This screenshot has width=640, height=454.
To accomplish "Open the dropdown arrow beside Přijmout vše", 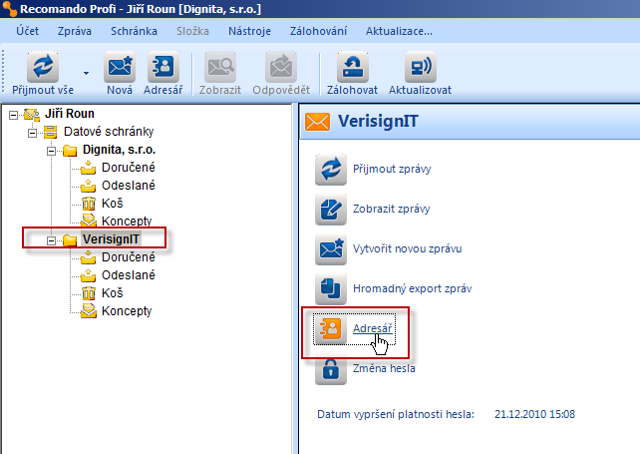I will point(86,73).
